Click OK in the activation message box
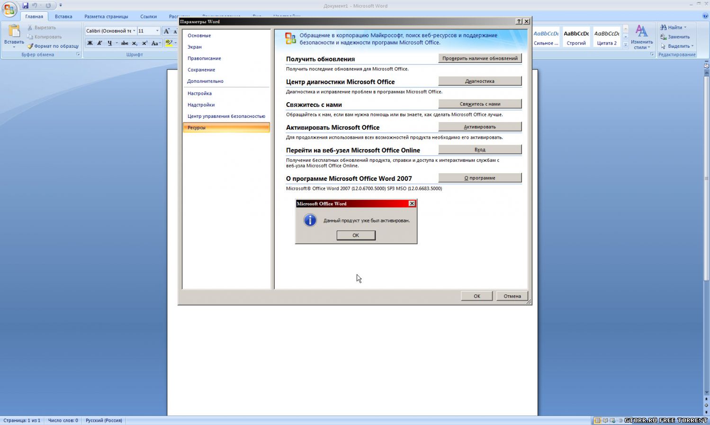The width and height of the screenshot is (710, 425). coord(356,235)
